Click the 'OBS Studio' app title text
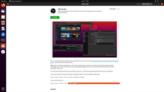This screenshot has width=164, height=92. click(62, 9)
